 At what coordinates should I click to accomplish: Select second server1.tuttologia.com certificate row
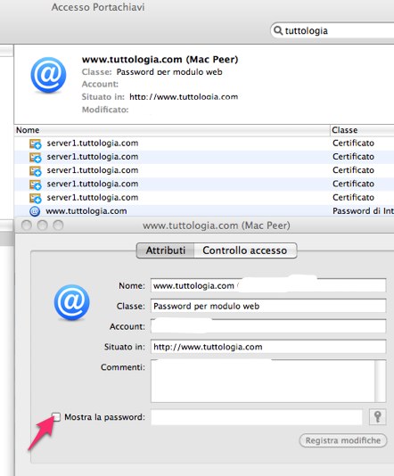click(204, 157)
